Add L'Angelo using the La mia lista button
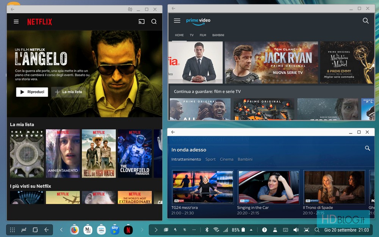The image size is (379, 237). tap(69, 92)
